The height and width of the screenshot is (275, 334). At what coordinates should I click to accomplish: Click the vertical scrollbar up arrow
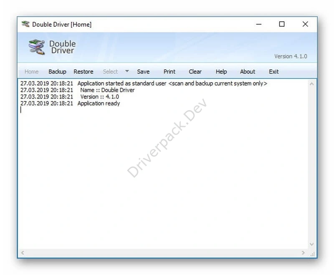311,84
